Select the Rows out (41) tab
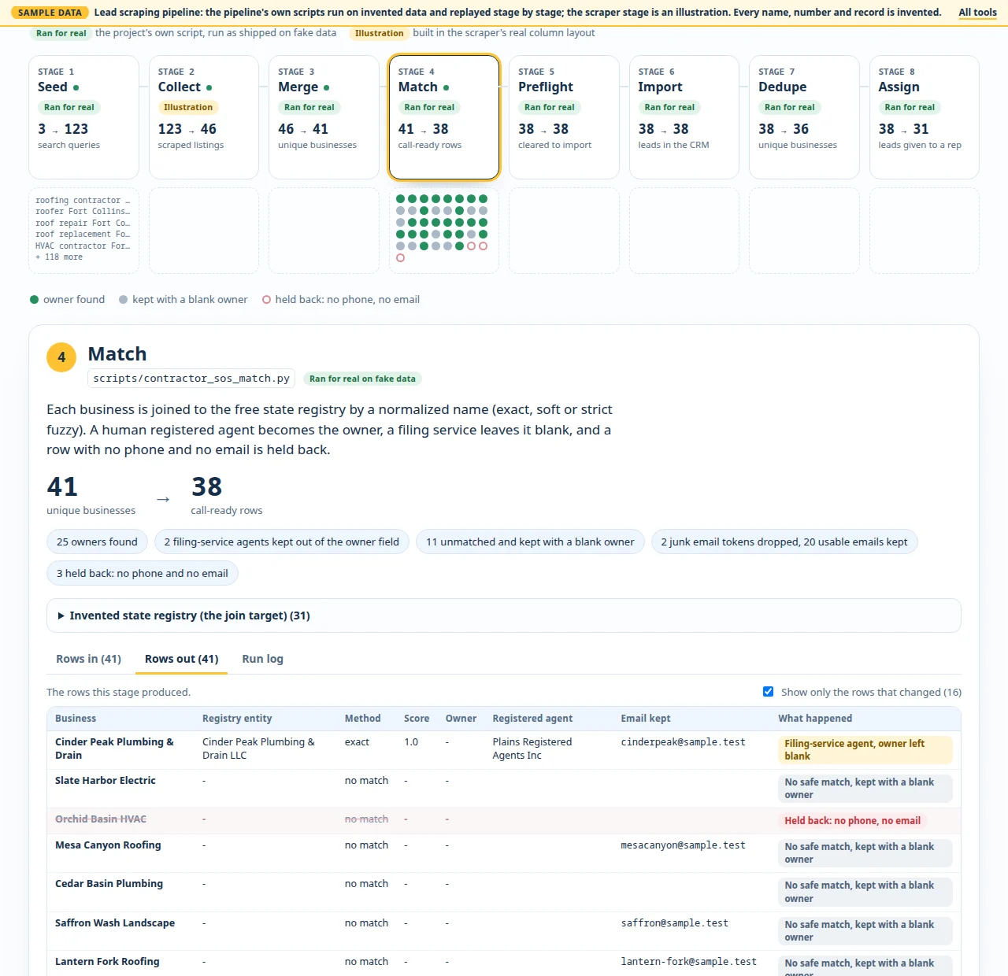Screen dimensions: 1008x976 click(181, 659)
